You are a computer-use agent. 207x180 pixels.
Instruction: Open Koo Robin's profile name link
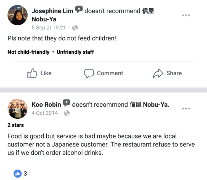tap(46, 104)
